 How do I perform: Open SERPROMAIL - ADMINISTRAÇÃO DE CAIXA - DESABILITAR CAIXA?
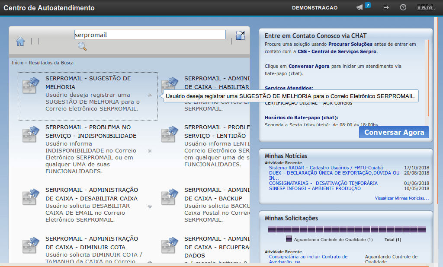[x=92, y=194]
